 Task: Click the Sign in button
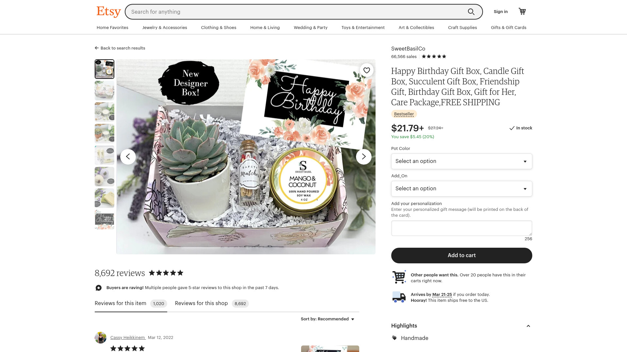click(x=501, y=12)
